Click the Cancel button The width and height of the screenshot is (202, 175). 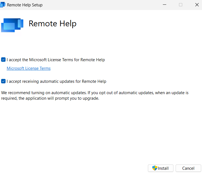[188, 168]
